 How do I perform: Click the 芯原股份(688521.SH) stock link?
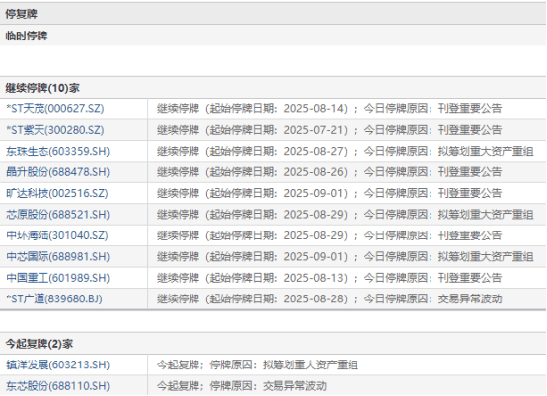58,215
